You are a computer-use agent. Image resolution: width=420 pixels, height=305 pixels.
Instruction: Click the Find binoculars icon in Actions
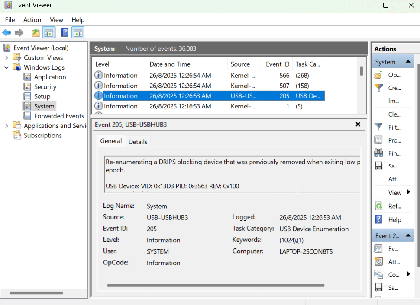(378, 153)
